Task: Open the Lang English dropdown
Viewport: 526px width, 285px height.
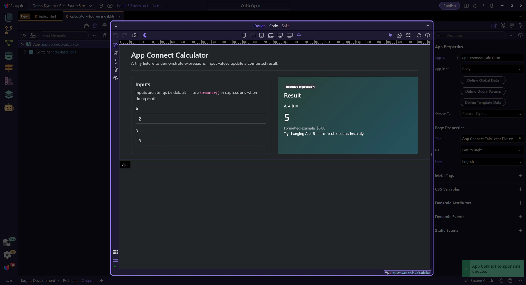Action: pyautogui.click(x=492, y=162)
